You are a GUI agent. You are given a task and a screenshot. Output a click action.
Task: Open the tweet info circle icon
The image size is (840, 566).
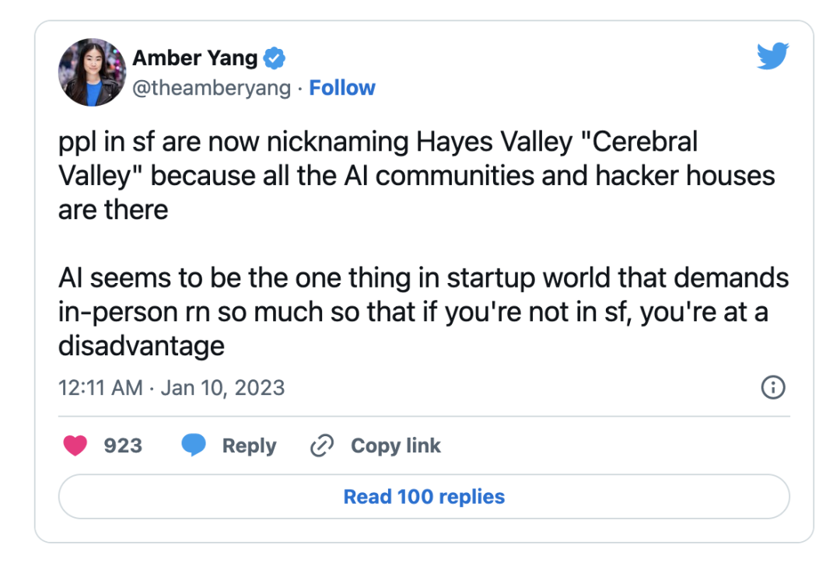click(772, 387)
